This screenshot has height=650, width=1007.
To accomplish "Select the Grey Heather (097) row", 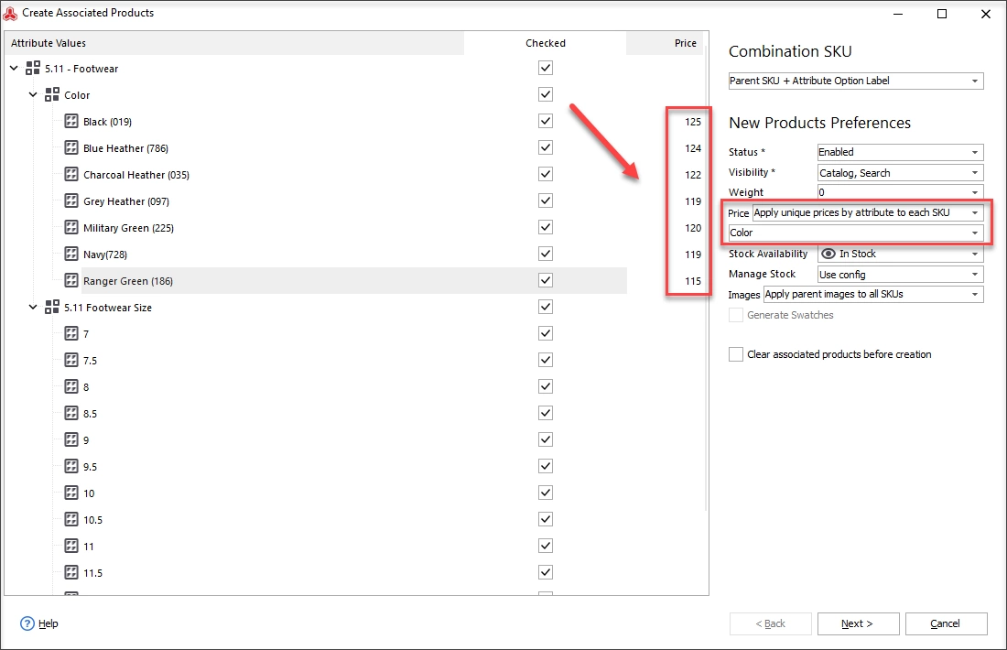I will pyautogui.click(x=126, y=201).
